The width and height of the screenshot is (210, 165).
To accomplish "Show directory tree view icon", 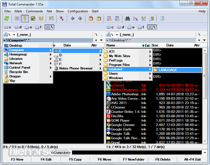I will point(41,18).
